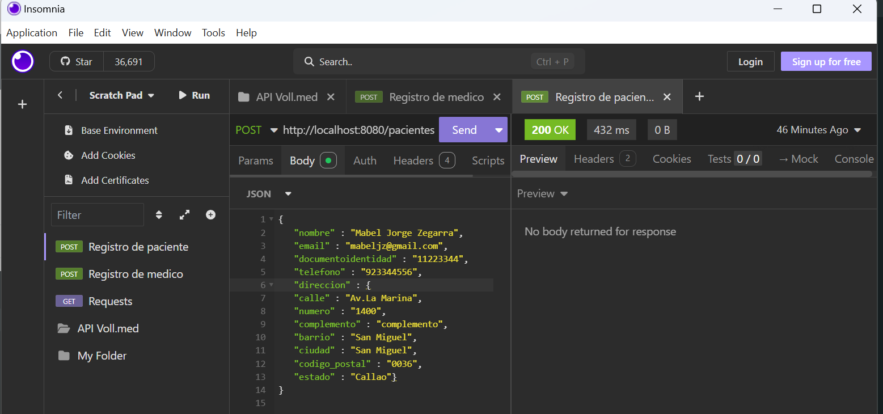Switch to the response Preview tab
The width and height of the screenshot is (883, 414).
tap(539, 159)
